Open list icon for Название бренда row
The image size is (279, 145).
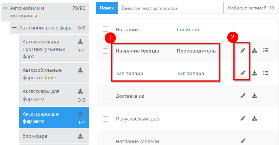tap(266, 51)
